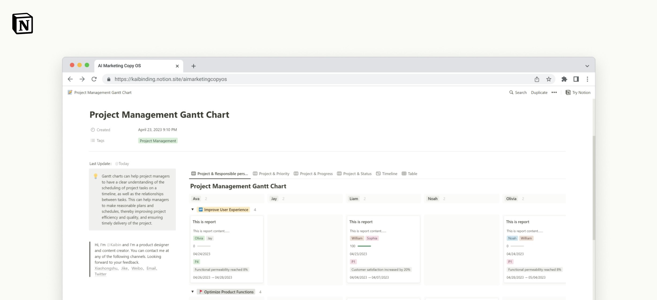
Task: Open a new browser tab with plus
Action: 193,66
